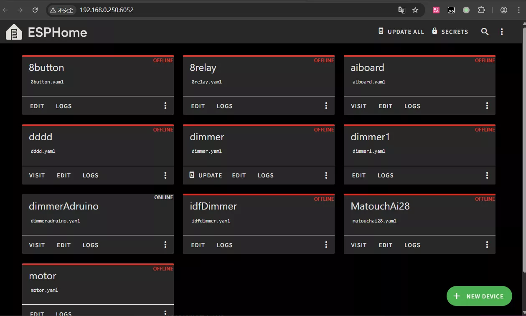Viewport: 526px width, 316px height.
Task: Click the dimmeradruino.yaml filename text
Action: click(55, 221)
